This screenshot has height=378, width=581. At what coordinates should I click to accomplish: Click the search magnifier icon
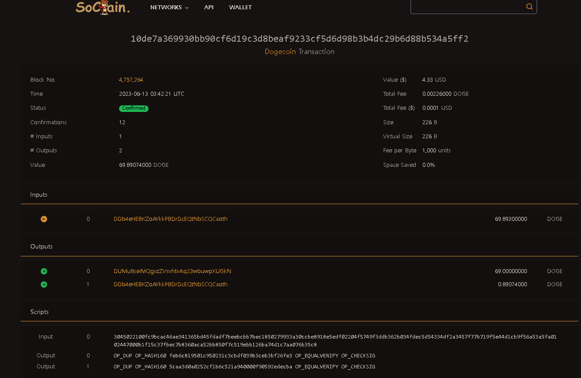tap(529, 7)
